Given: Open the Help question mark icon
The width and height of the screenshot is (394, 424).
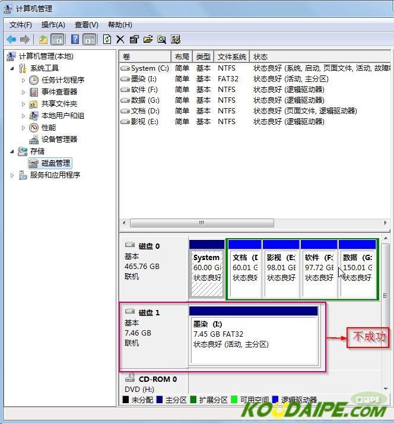Looking at the screenshot, I should 75,39.
